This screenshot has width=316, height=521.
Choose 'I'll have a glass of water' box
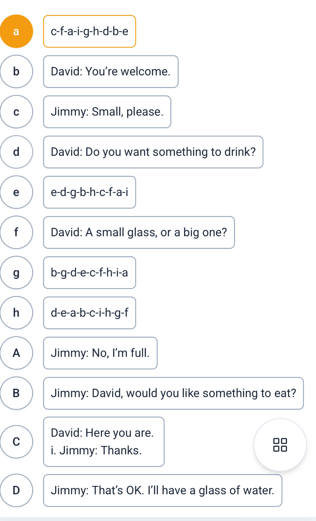tap(162, 490)
